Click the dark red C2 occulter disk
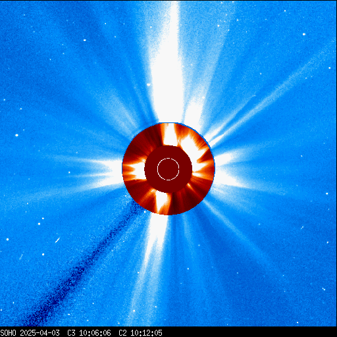 coord(168,169)
